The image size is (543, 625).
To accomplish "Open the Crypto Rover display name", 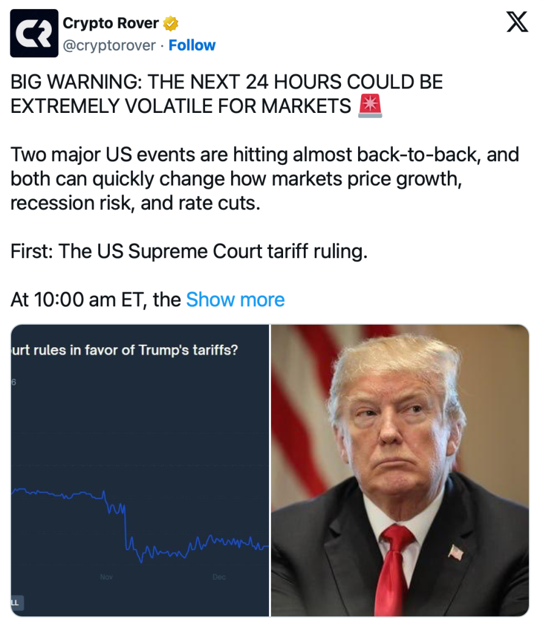I will click(110, 24).
